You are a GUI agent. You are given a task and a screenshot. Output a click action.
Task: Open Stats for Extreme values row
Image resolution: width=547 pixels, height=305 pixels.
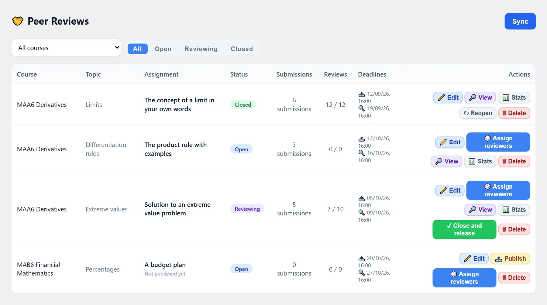point(514,210)
